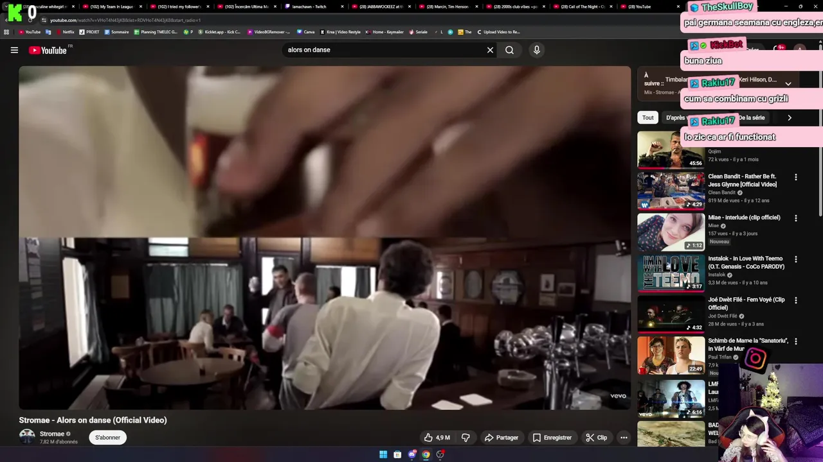Image resolution: width=823 pixels, height=462 pixels.
Task: Open the last taskbar app icon
Action: [440, 454]
